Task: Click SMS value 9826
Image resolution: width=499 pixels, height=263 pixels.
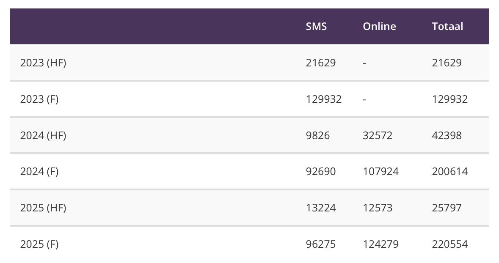Action: 317,135
